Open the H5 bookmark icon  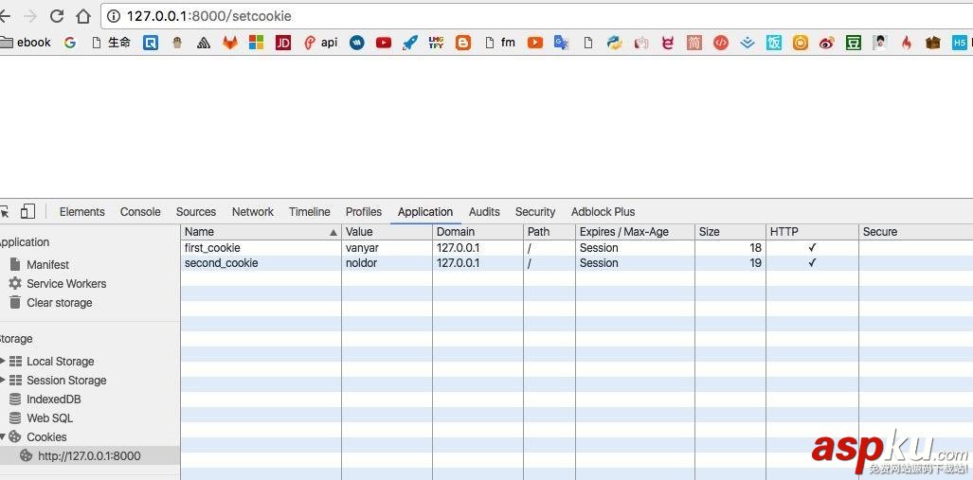pyautogui.click(x=960, y=43)
